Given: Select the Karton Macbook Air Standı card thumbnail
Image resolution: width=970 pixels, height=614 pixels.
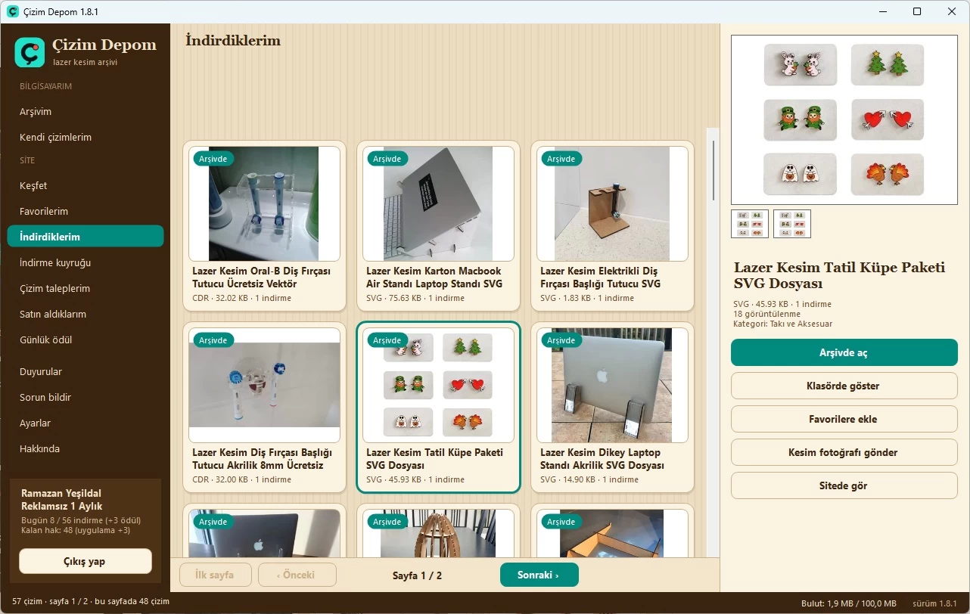Looking at the screenshot, I should pyautogui.click(x=438, y=204).
